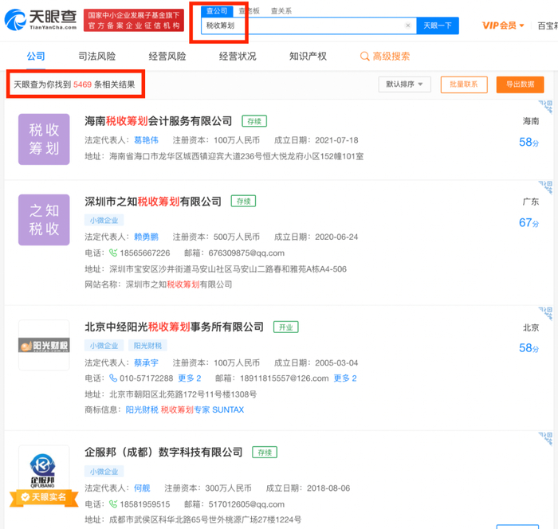Image resolution: width=558 pixels, height=529 pixels.
Task: Click the 阳光财税 company logo thumbnail
Action: pyautogui.click(x=44, y=345)
